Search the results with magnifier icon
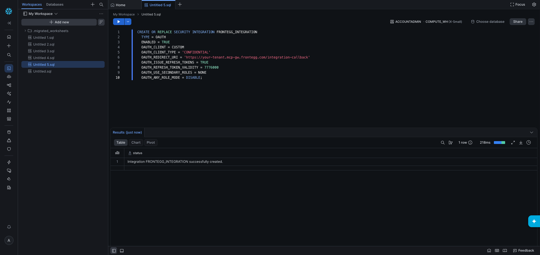 point(443,143)
